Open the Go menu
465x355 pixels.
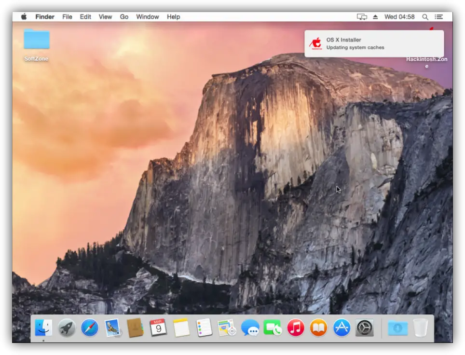click(x=124, y=17)
